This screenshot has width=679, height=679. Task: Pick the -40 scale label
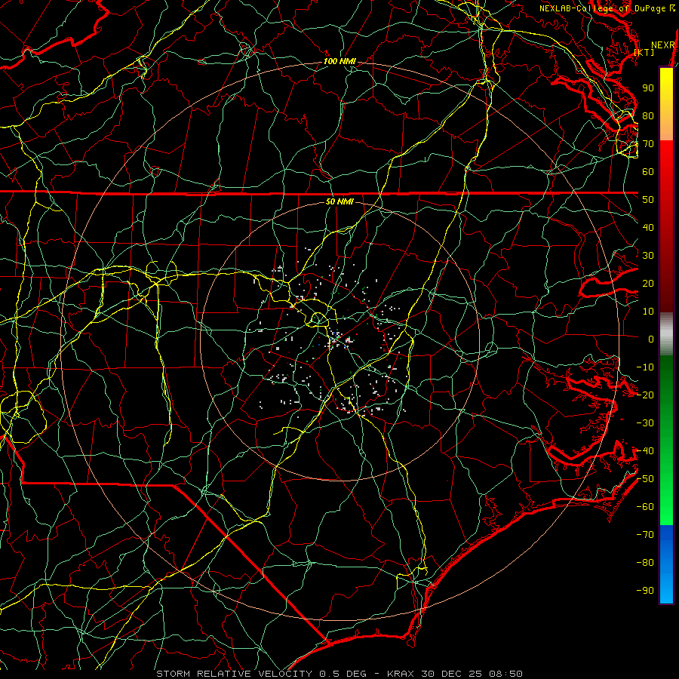click(645, 451)
